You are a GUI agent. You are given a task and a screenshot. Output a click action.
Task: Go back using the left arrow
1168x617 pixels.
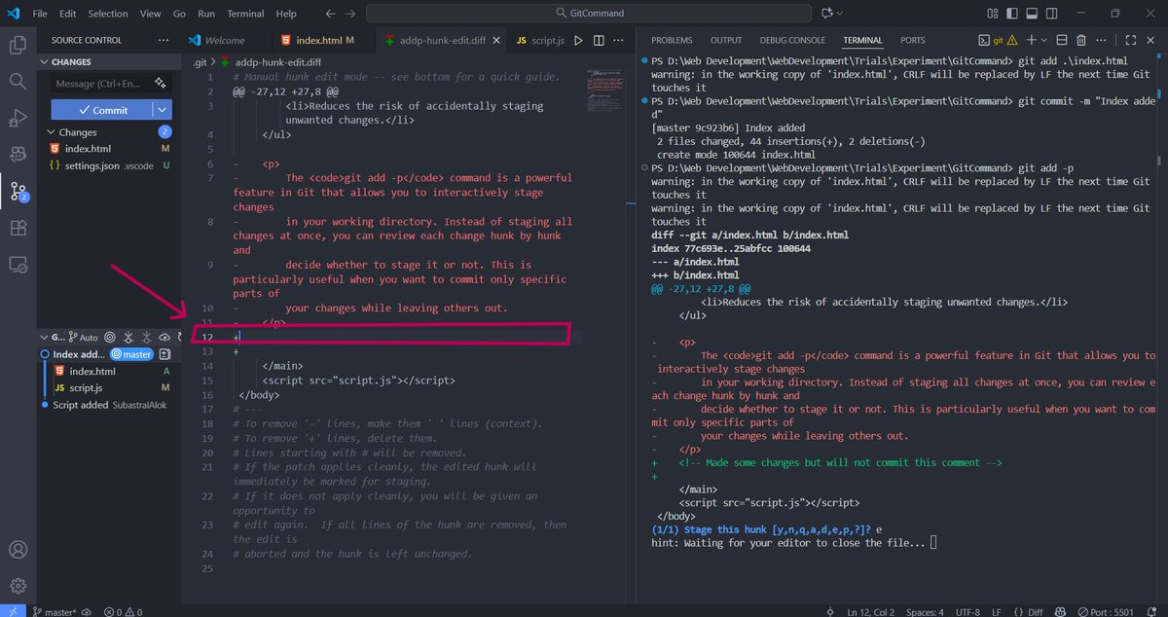(x=330, y=14)
